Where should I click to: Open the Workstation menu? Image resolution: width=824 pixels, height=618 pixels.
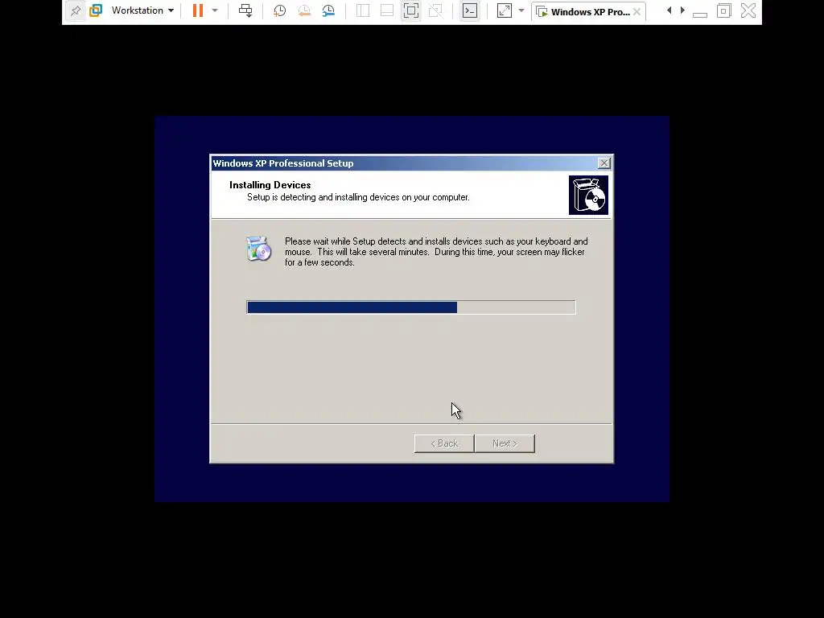coord(142,10)
